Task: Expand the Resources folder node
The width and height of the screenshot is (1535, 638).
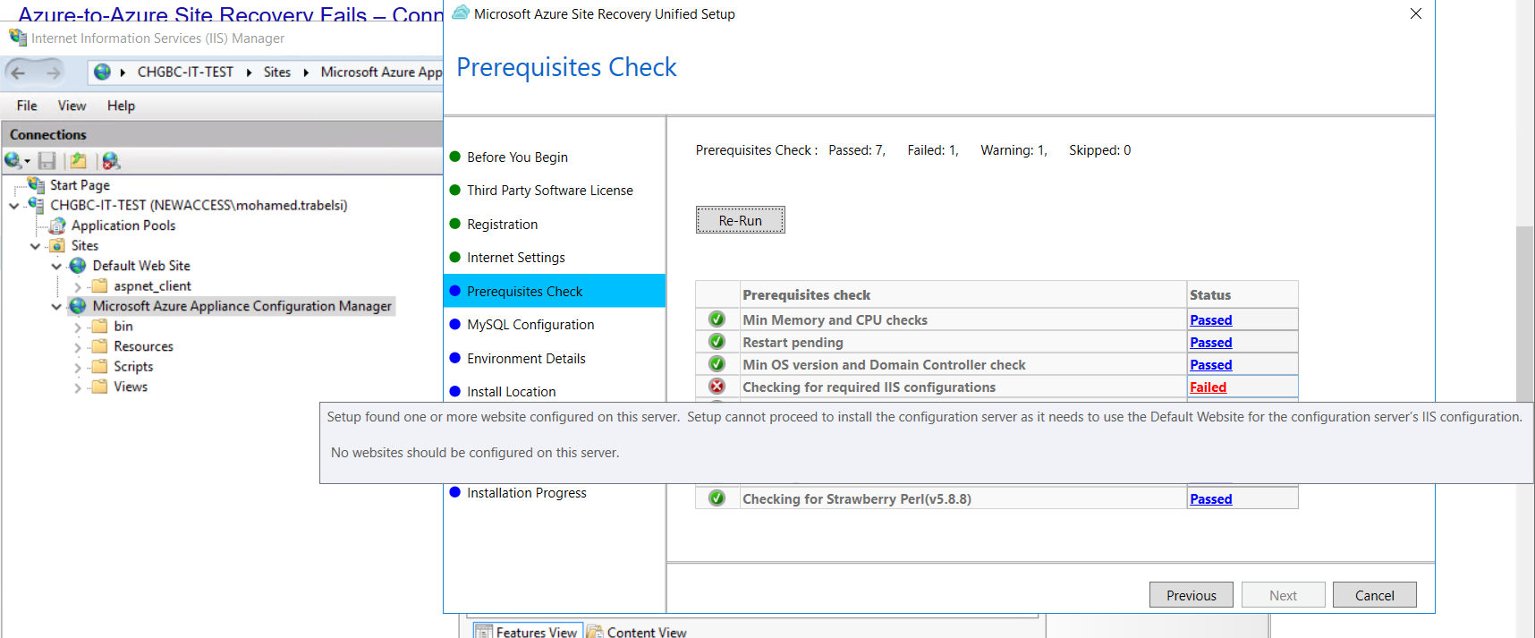Action: tap(78, 347)
